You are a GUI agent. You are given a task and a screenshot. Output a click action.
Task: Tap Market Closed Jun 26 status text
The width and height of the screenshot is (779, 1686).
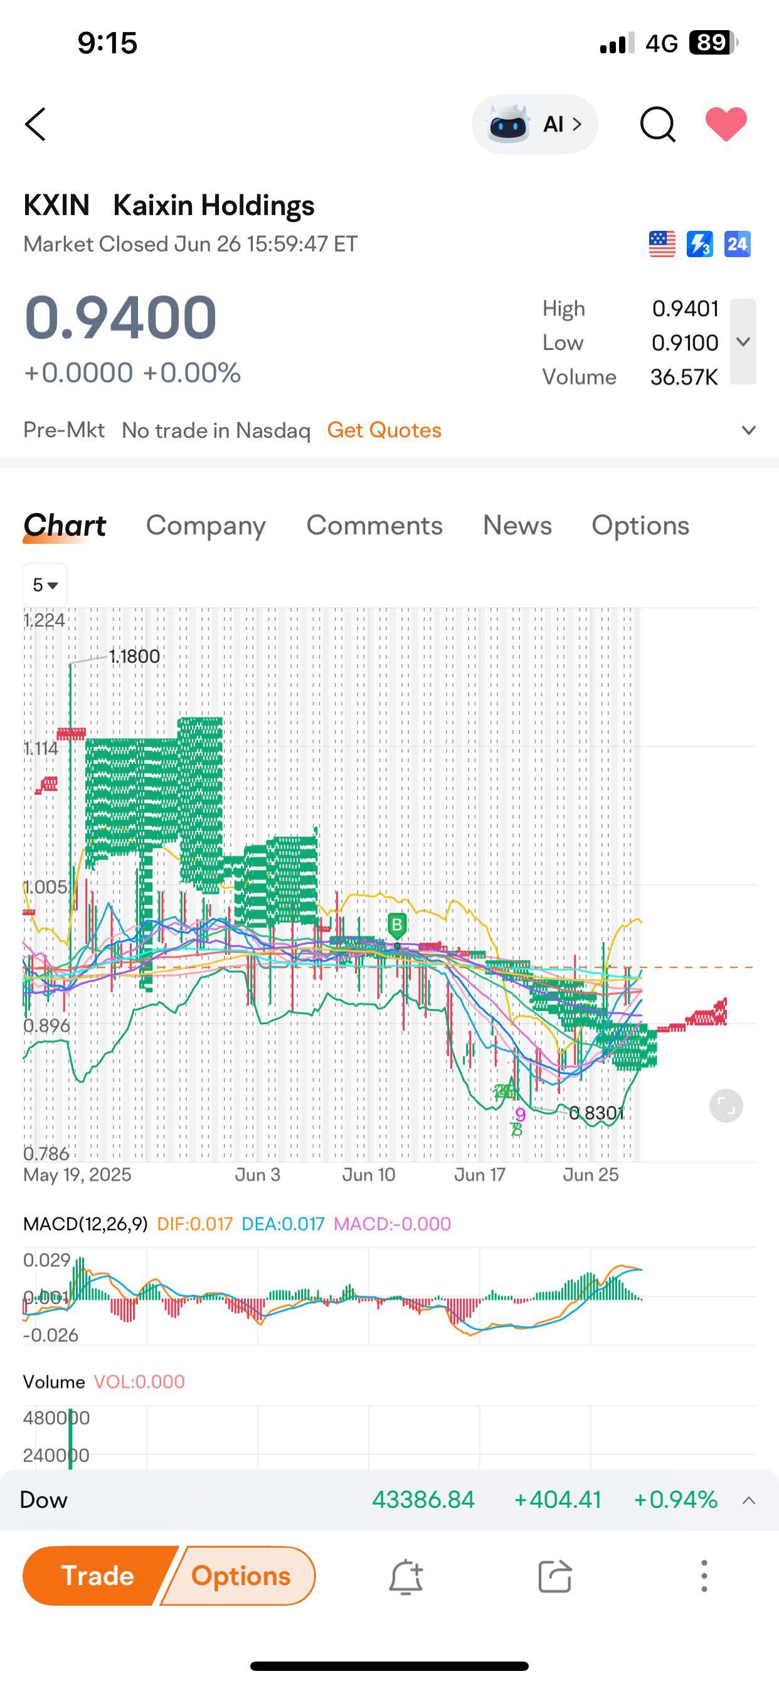tap(191, 244)
